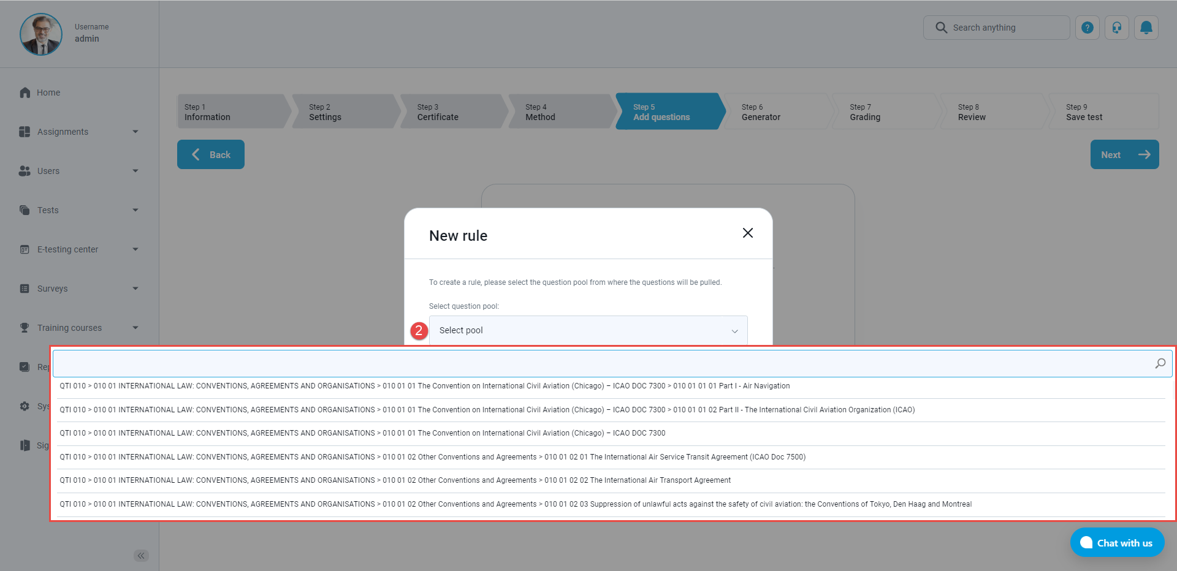Focus the Search anything field
Viewport: 1177px width, 571px height.
tap(1005, 28)
